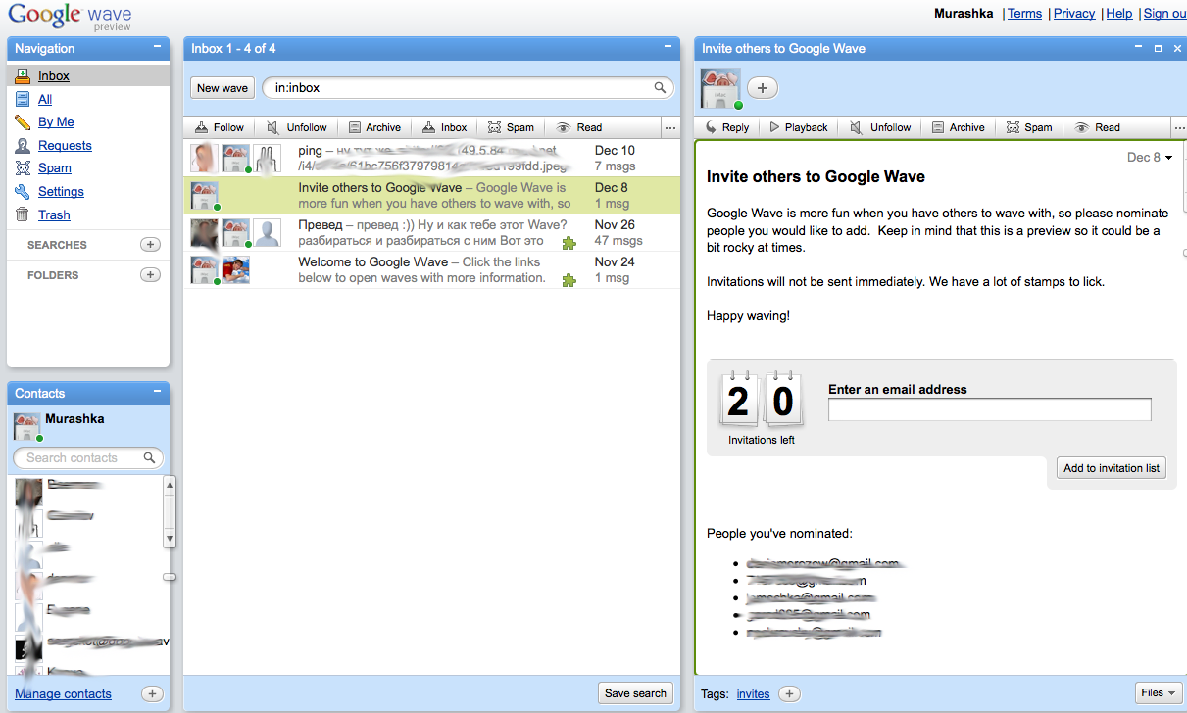Open the ping wave in the inbox list
This screenshot has height=713, width=1187.
pyautogui.click(x=431, y=159)
